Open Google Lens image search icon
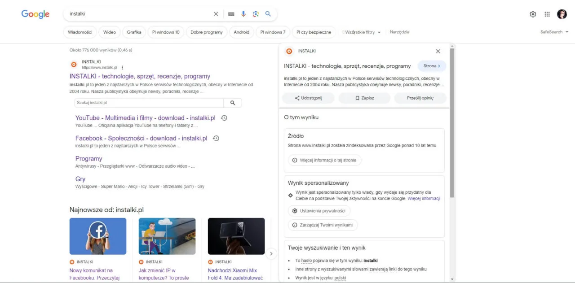Image resolution: width=575 pixels, height=283 pixels. click(x=256, y=14)
